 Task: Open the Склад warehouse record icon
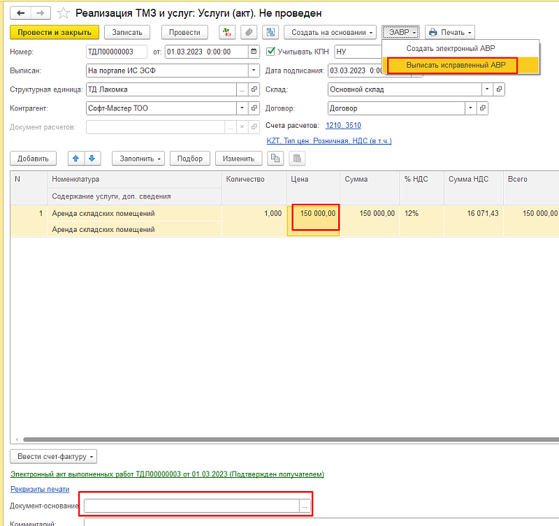click(x=500, y=89)
